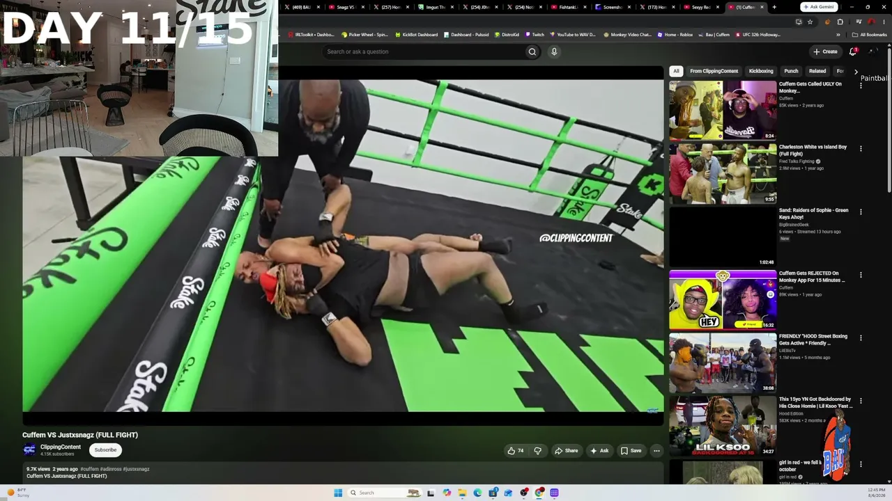Open options for Cuffem Gets Called UGLY video

tap(861, 86)
